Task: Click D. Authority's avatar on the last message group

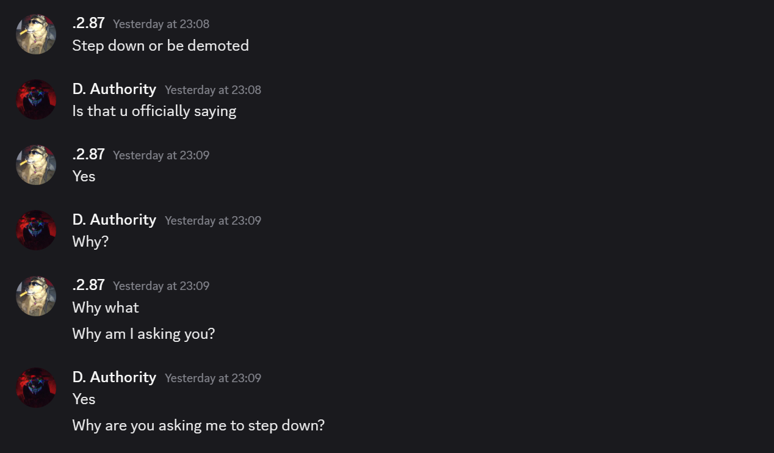Action: click(x=36, y=388)
